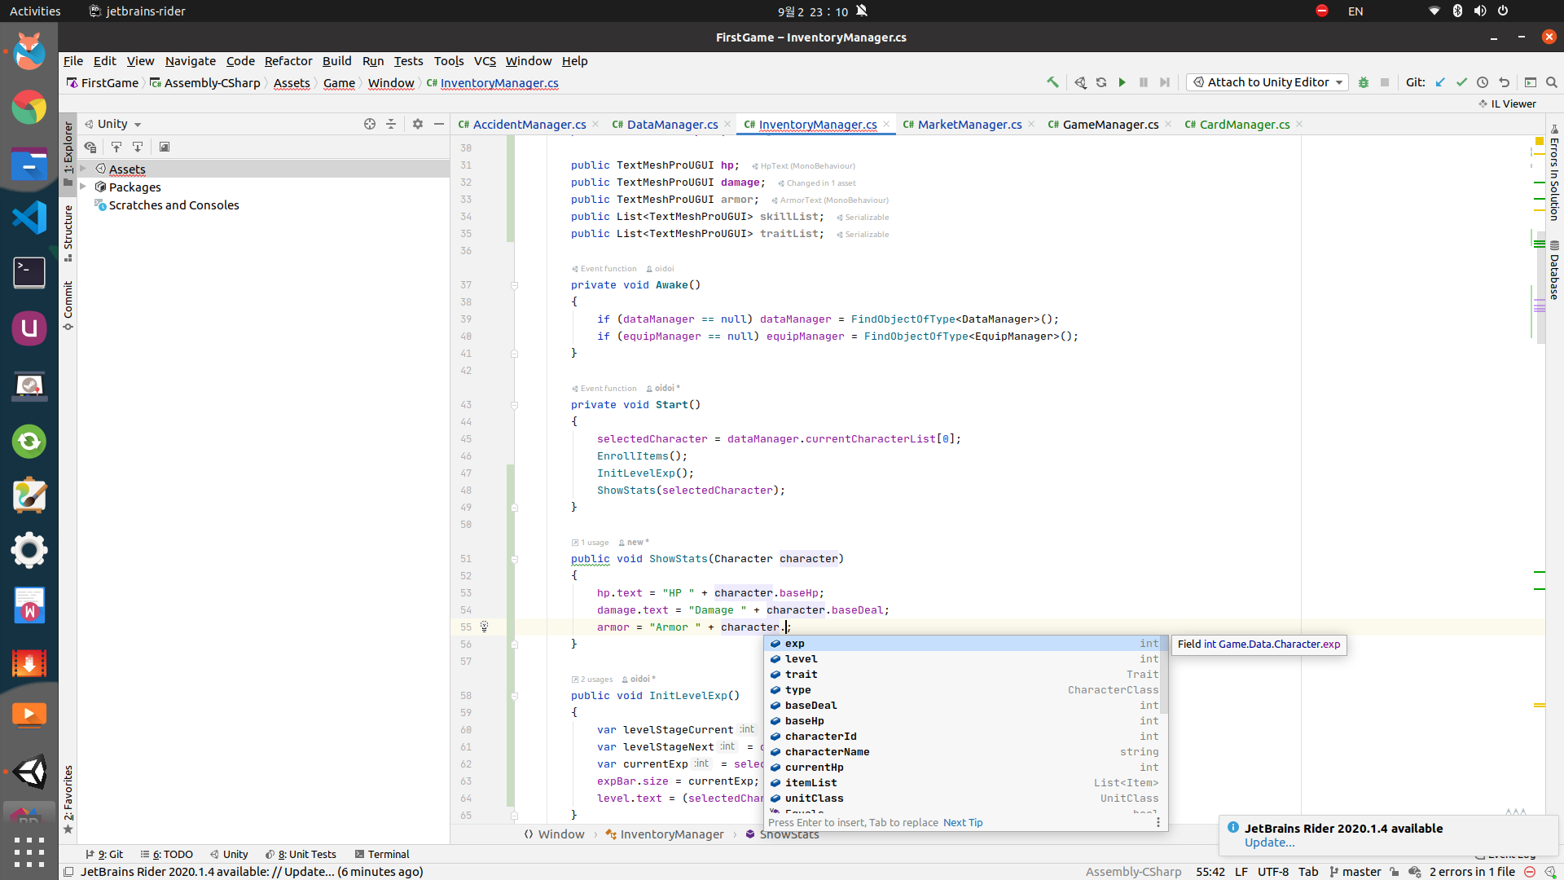The width and height of the screenshot is (1564, 880).
Task: Click the UTF-8 encoding status indicator
Action: (x=1273, y=872)
